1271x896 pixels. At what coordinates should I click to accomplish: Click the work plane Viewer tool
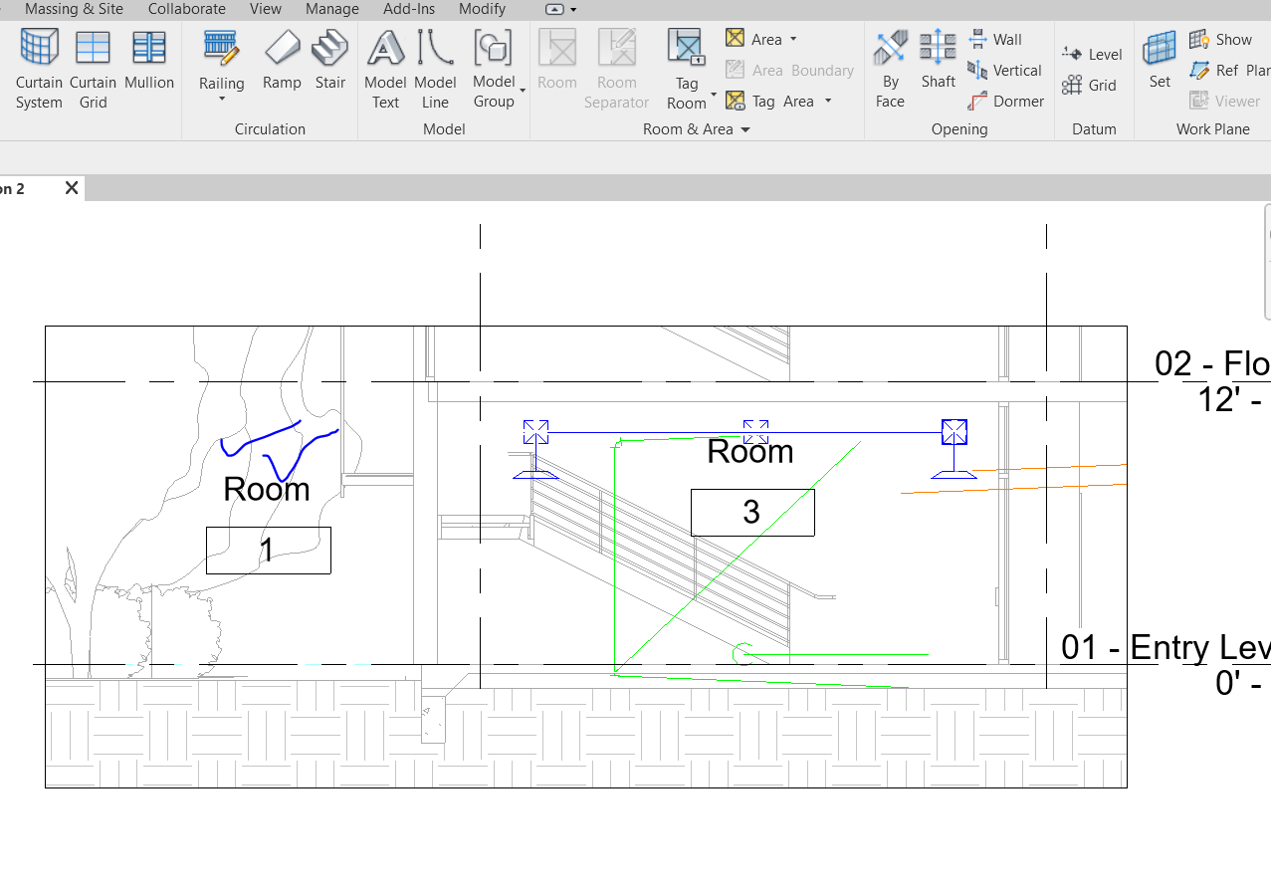[1225, 101]
